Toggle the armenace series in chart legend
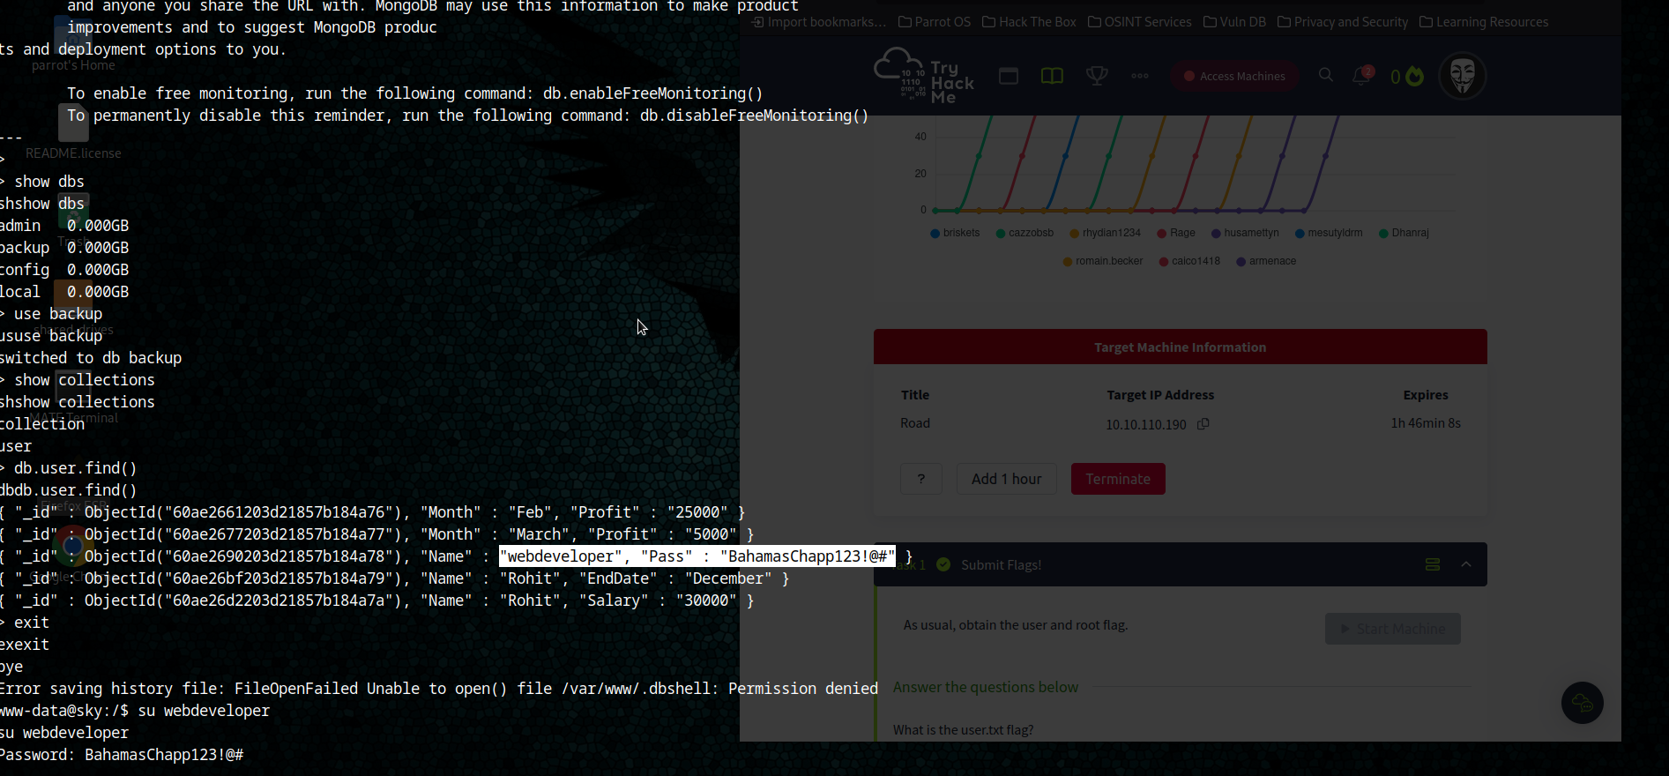Viewport: 1669px width, 776px height. click(x=1266, y=261)
